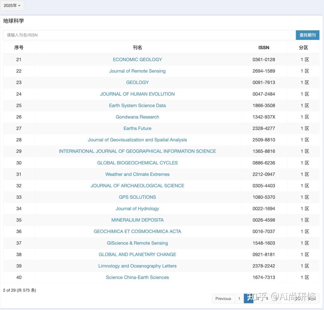Select ISSN value 1080-5370
Image resolution: width=324 pixels, height=310 pixels.
tap(264, 197)
